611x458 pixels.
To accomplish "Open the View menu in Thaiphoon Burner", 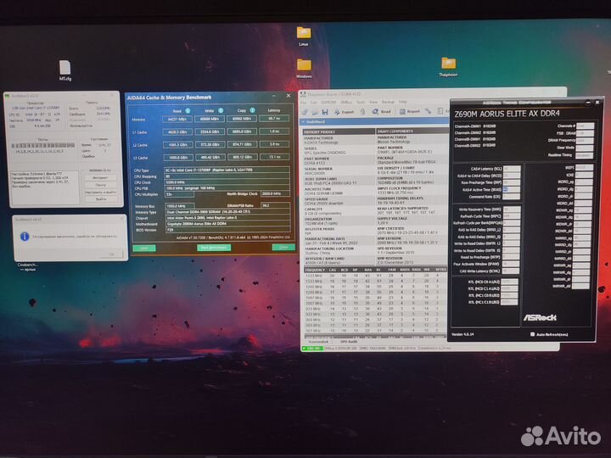I will (x=373, y=102).
